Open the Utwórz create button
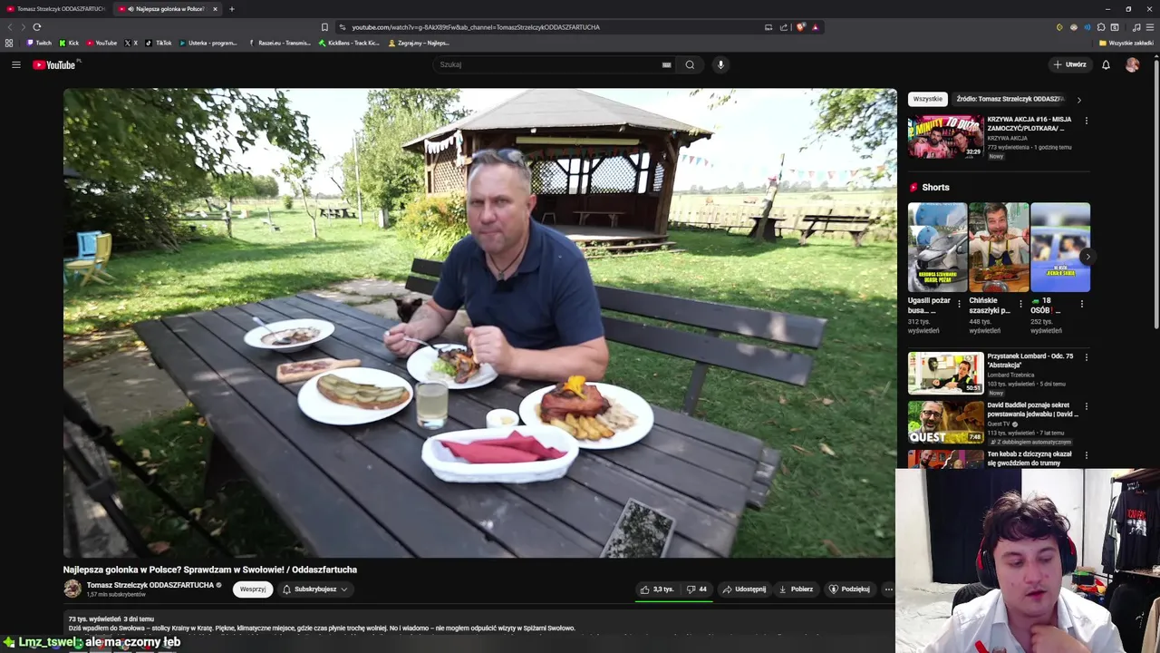 (x=1069, y=64)
